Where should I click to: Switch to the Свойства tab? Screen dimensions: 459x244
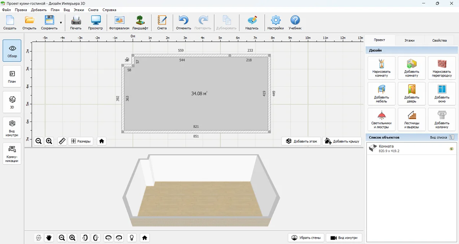[439, 40]
